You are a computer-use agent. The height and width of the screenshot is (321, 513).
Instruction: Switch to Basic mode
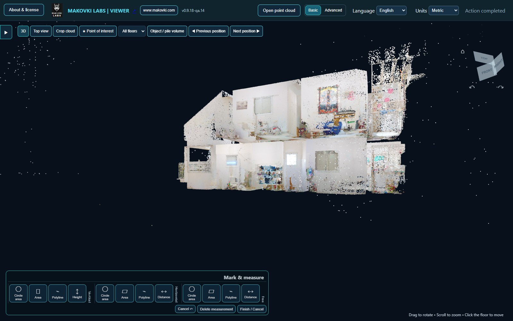pyautogui.click(x=313, y=10)
